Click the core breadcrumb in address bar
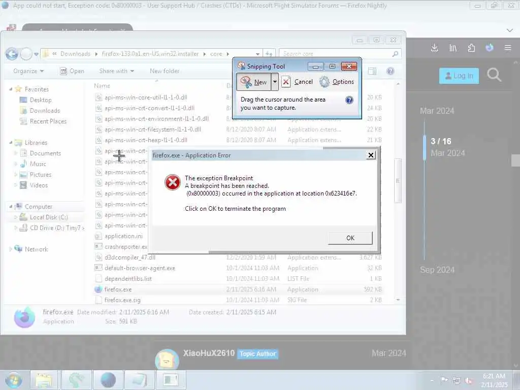The width and height of the screenshot is (520, 390). click(x=216, y=54)
